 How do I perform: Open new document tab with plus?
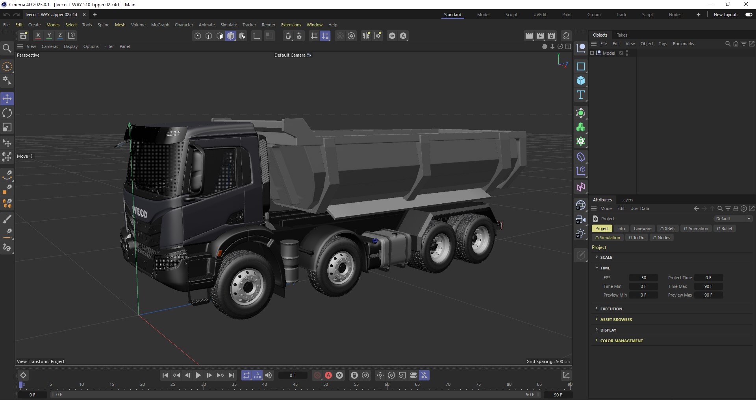click(95, 15)
